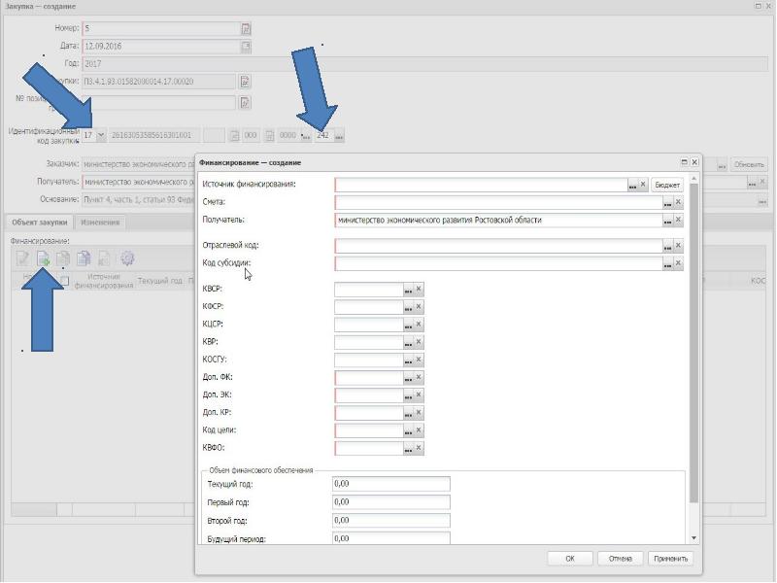Image resolution: width=777 pixels, height=583 pixels.
Task: Click the Номер input field
Action: click(x=161, y=29)
